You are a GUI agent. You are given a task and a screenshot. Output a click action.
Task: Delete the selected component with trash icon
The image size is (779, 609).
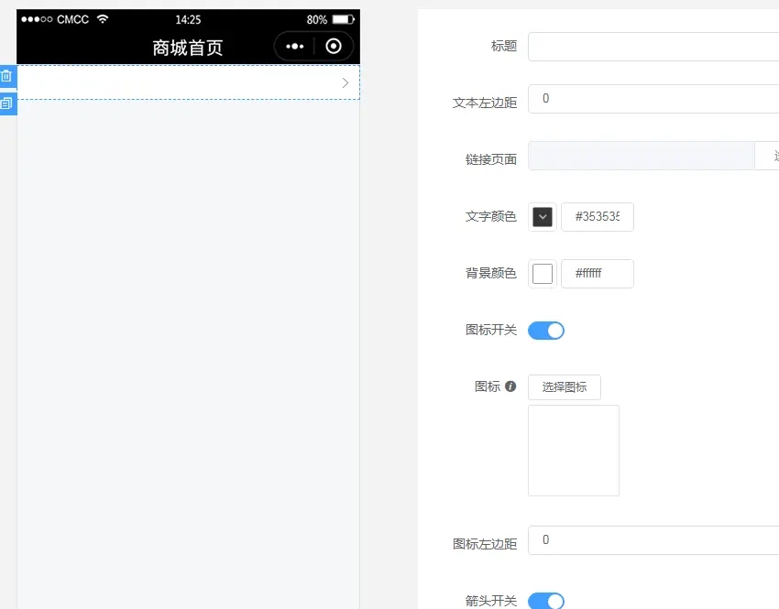[6, 76]
